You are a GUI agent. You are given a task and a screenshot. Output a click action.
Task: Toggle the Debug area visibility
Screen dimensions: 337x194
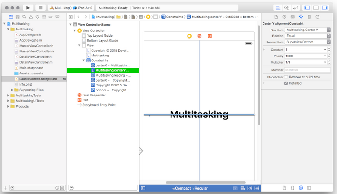tap(316, 8)
